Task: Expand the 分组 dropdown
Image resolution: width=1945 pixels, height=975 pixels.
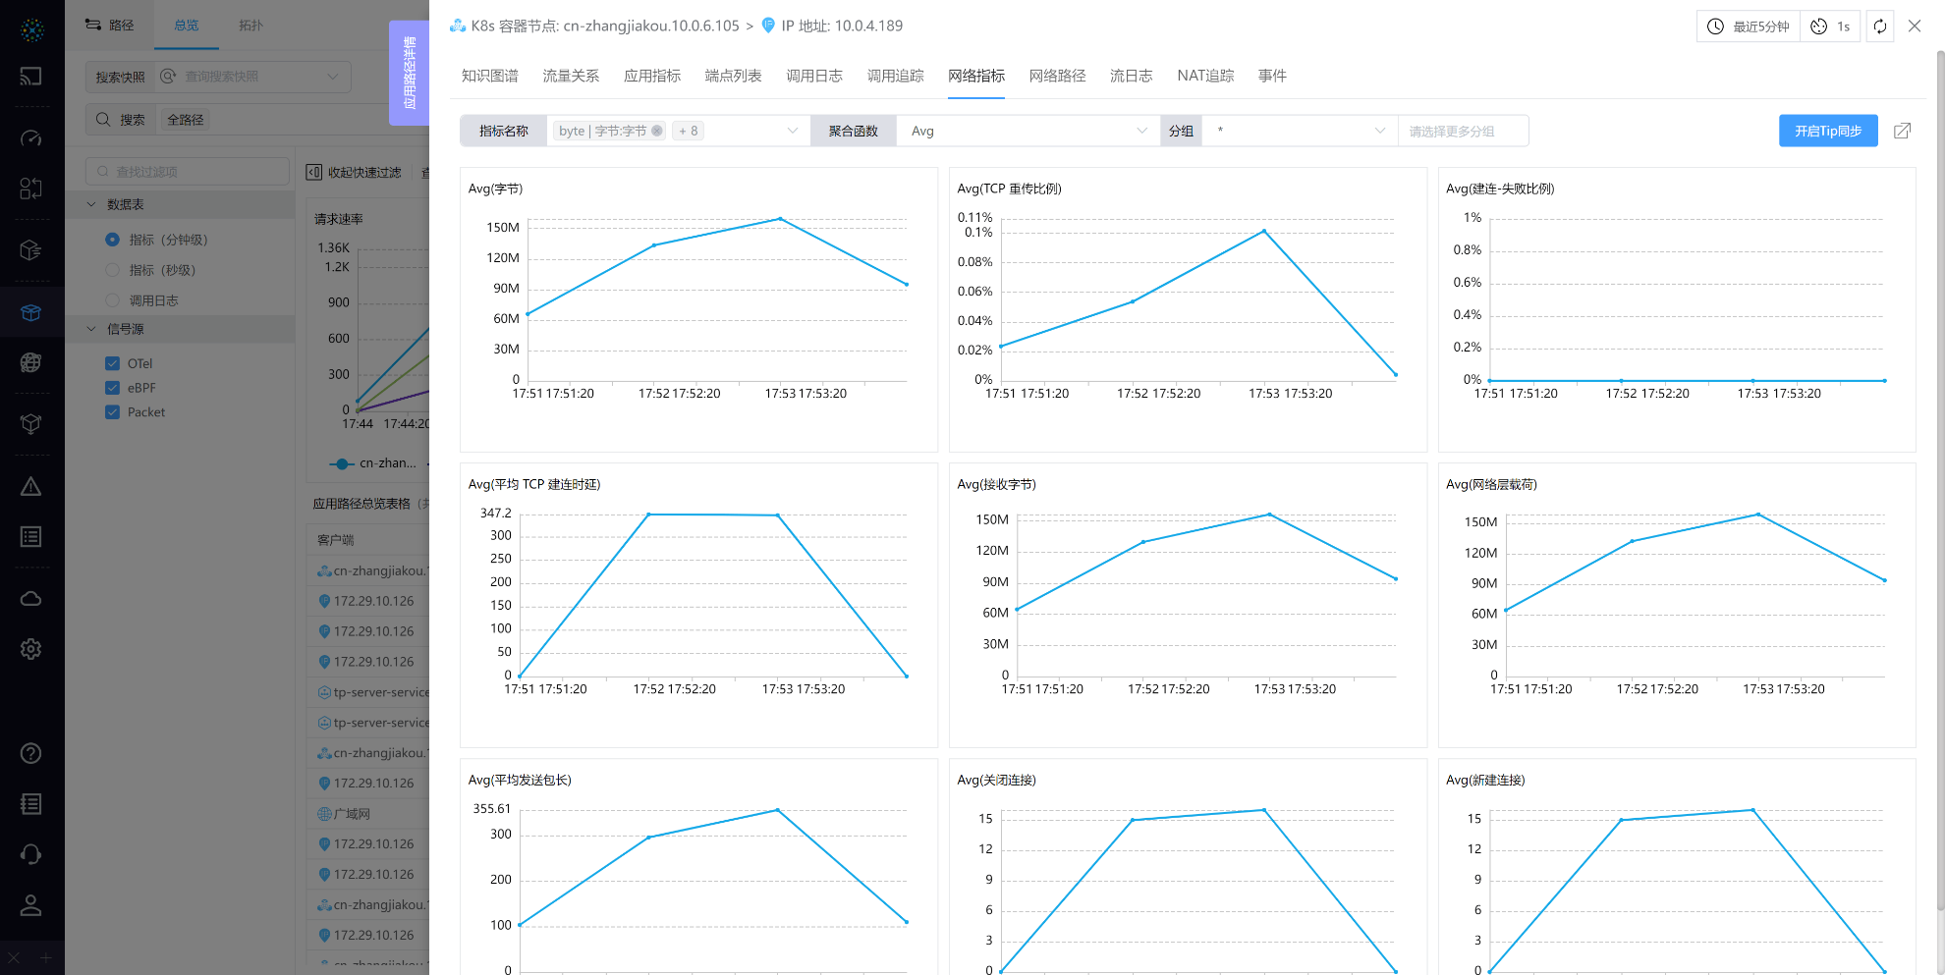Action: point(1299,131)
